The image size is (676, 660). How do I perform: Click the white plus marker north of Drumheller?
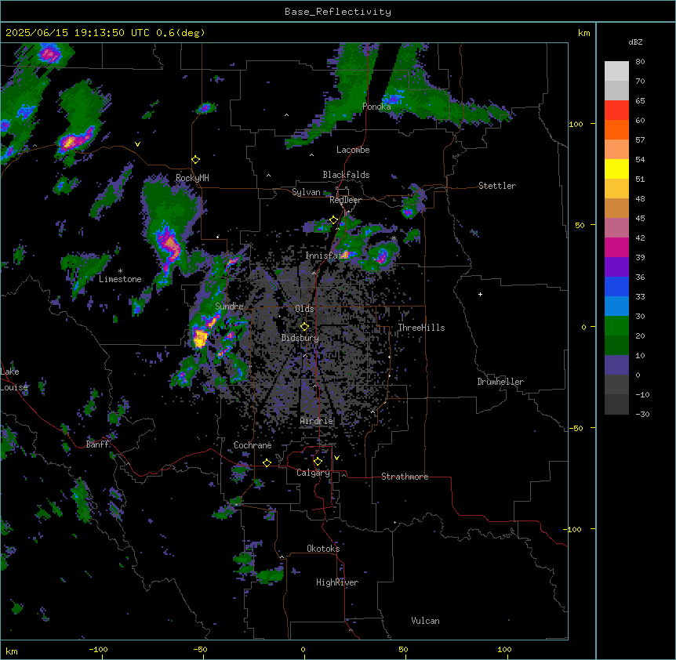[x=480, y=294]
